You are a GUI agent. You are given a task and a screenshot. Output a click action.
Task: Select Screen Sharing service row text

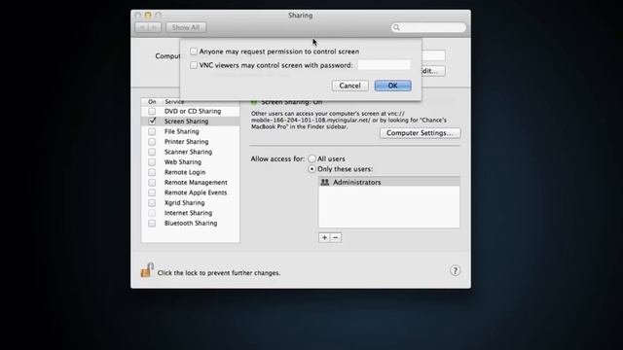[186, 122]
